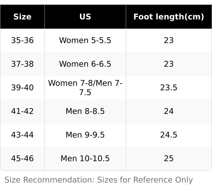The width and height of the screenshot is (212, 189).
Task: Select the 43-44 size cell
Action: tap(22, 135)
